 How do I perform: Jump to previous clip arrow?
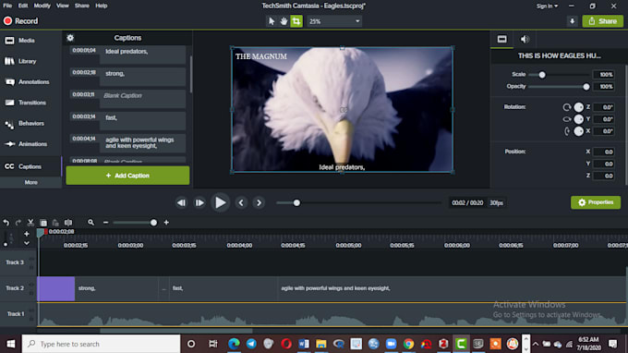(x=241, y=202)
